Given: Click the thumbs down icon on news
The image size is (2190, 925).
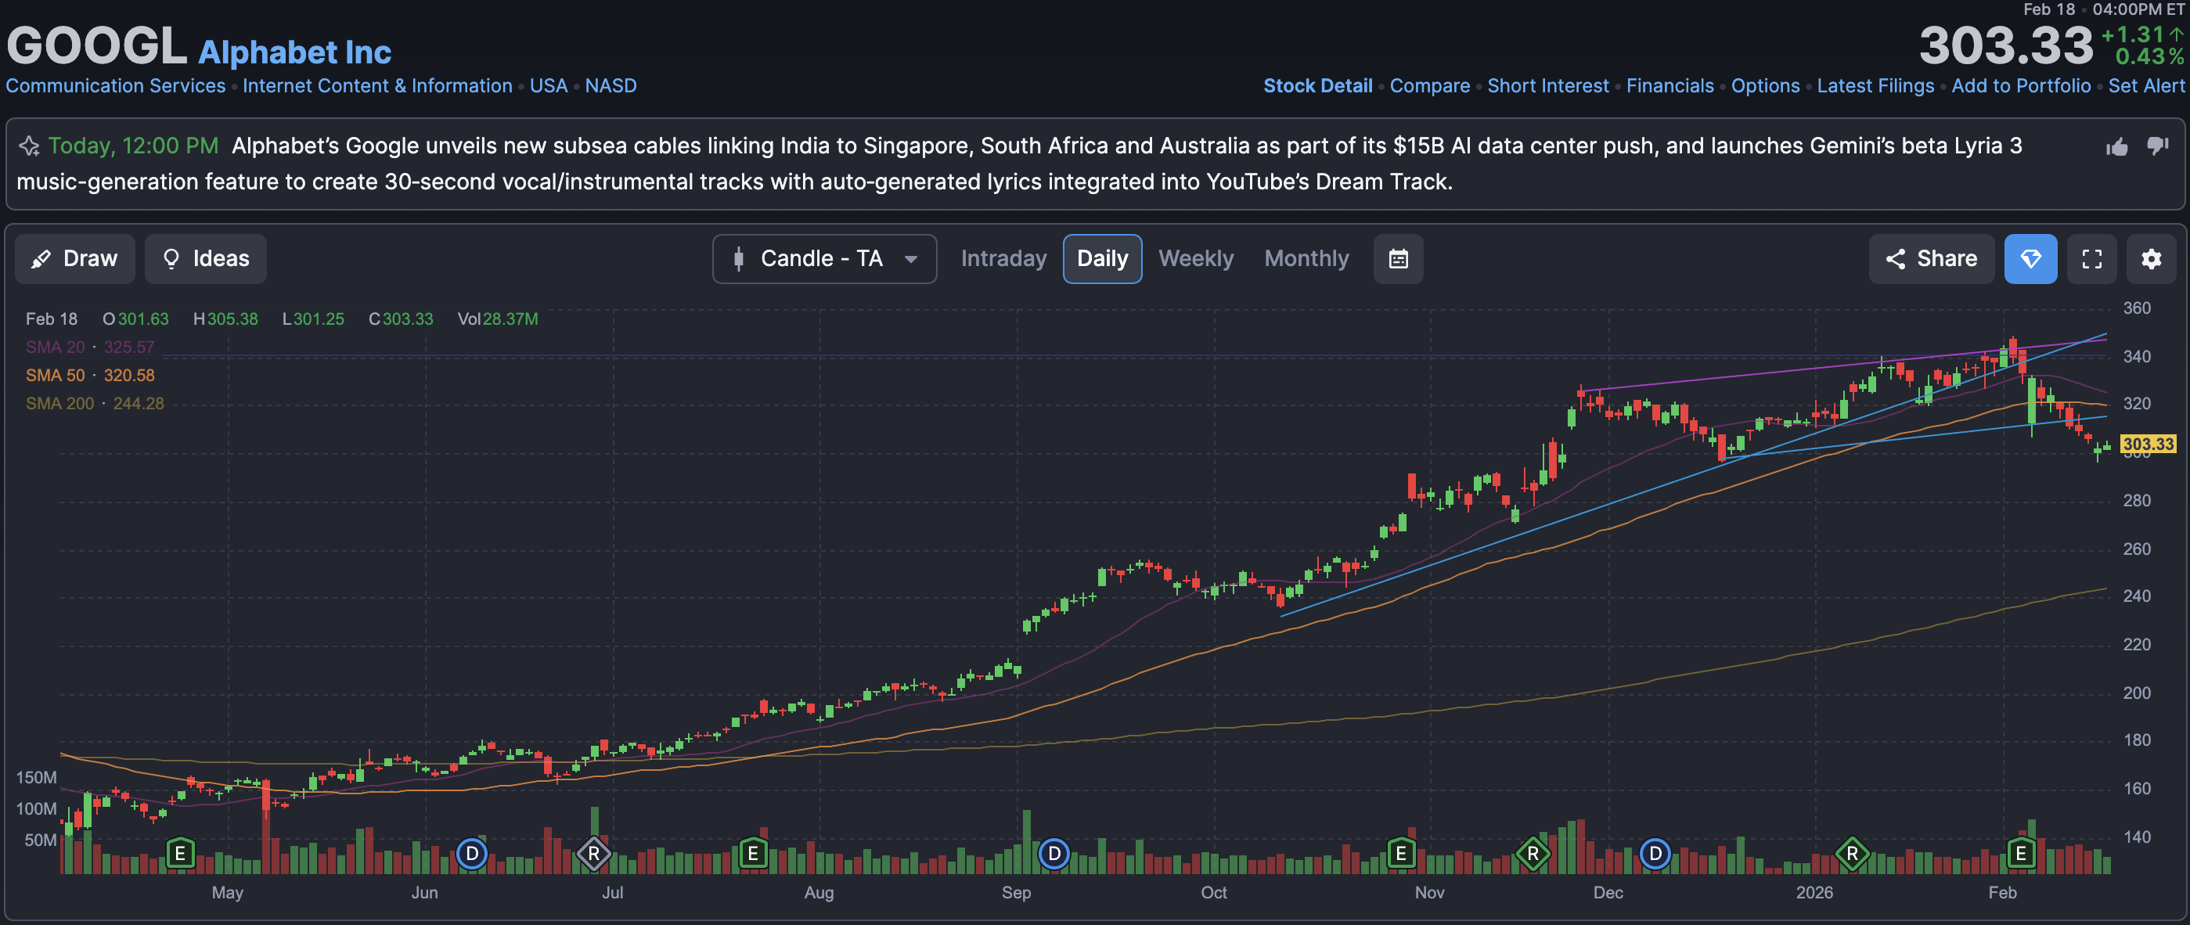Looking at the screenshot, I should (x=2158, y=146).
